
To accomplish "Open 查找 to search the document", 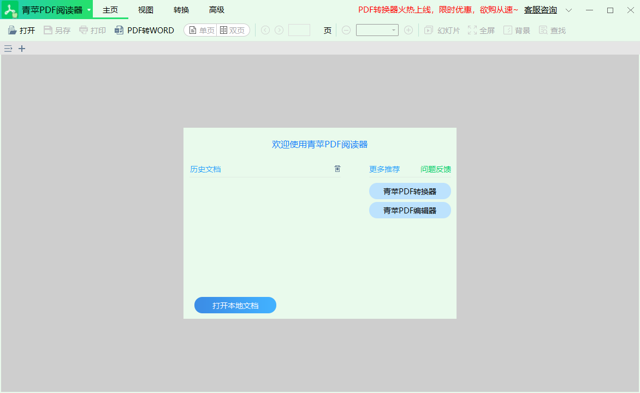I will [x=552, y=30].
